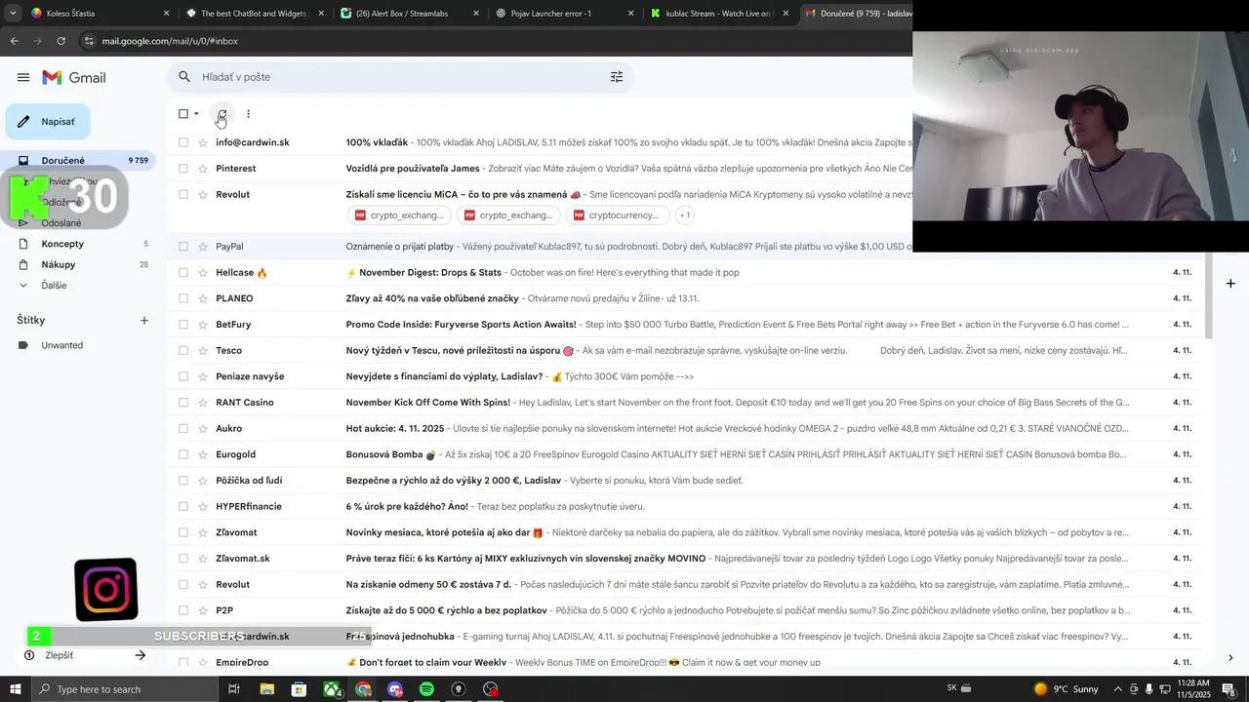
Task: Select the info@cardwin.sk 100% vkladák email checkbox
Action: point(182,142)
